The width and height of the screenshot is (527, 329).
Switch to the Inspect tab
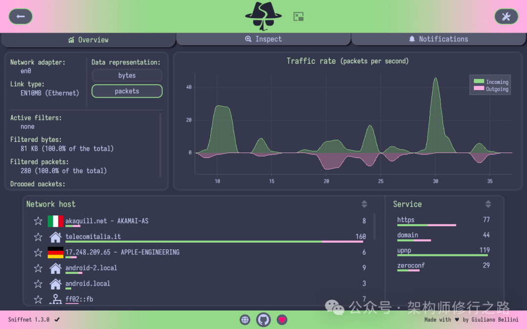click(263, 39)
